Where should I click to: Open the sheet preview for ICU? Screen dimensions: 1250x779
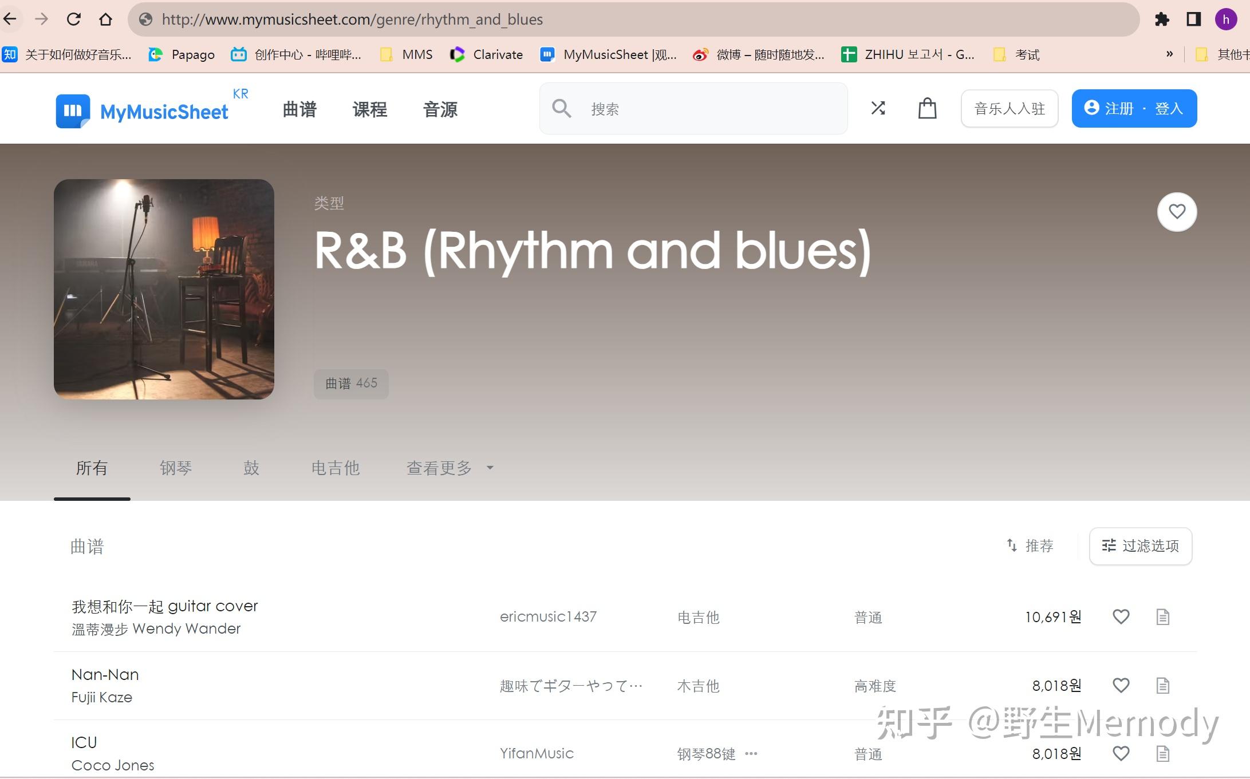point(1162,754)
